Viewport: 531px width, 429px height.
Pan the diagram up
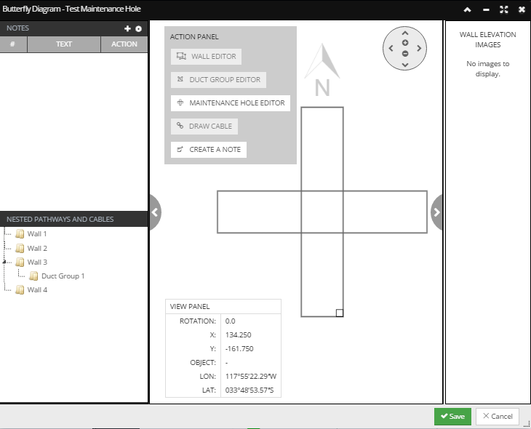pos(405,33)
